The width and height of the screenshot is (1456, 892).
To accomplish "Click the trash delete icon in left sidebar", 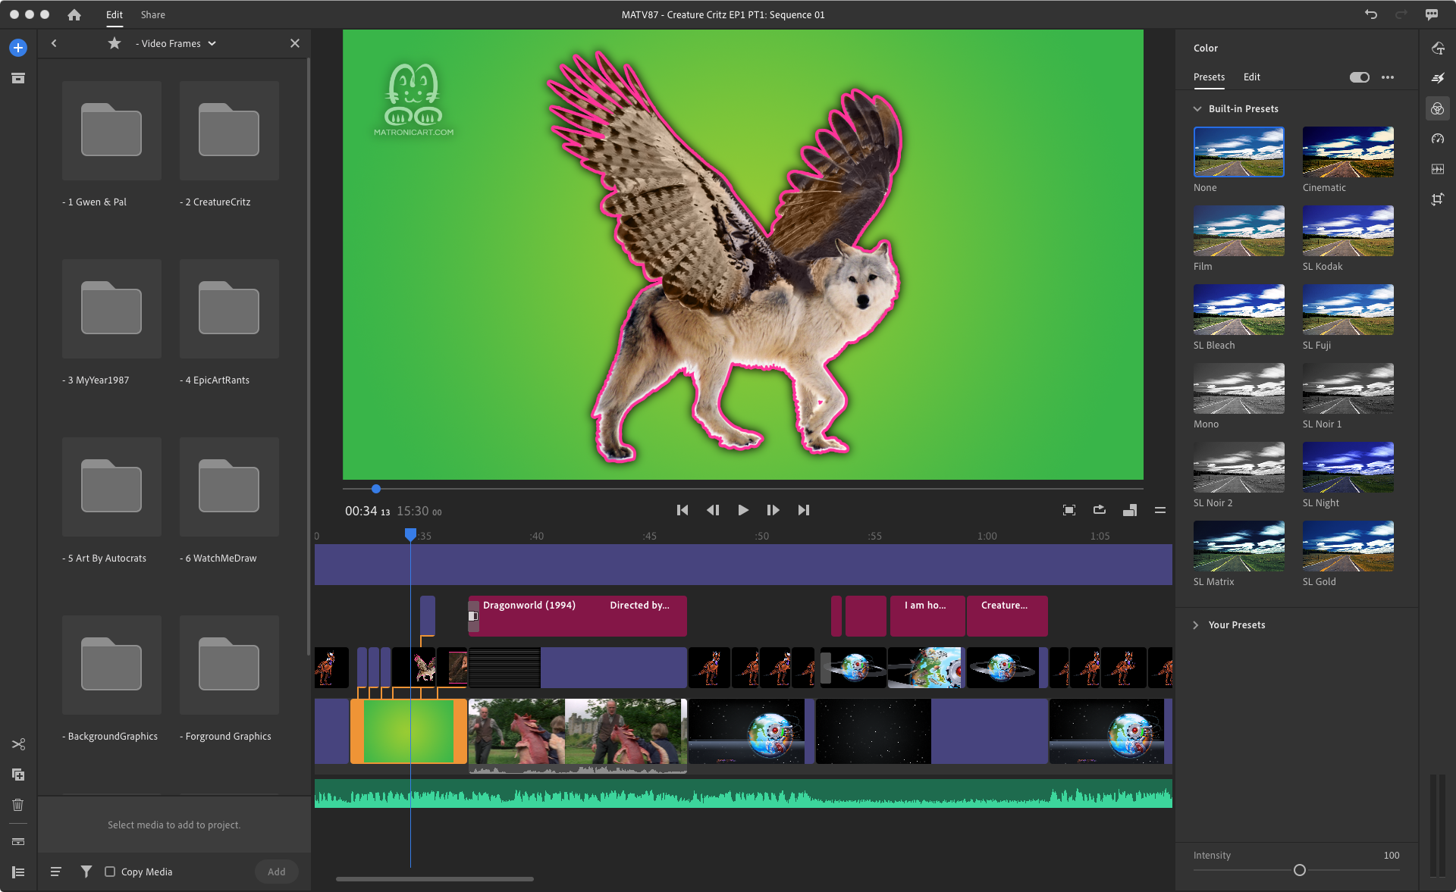I will (18, 805).
